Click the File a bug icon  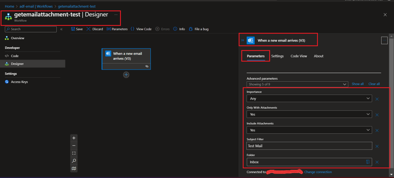pyautogui.click(x=191, y=29)
